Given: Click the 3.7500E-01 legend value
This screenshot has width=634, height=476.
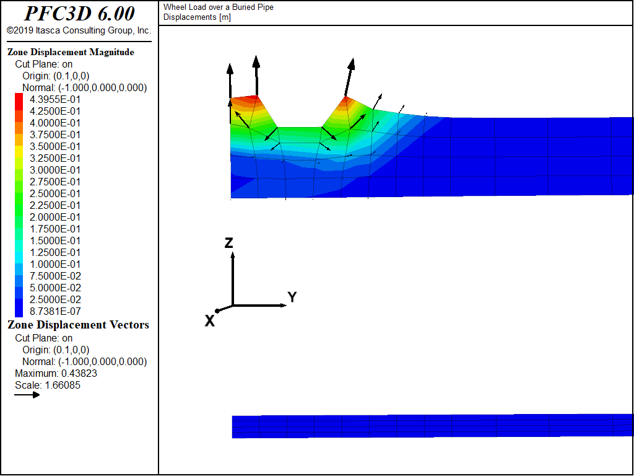Looking at the screenshot, I should click(x=55, y=134).
